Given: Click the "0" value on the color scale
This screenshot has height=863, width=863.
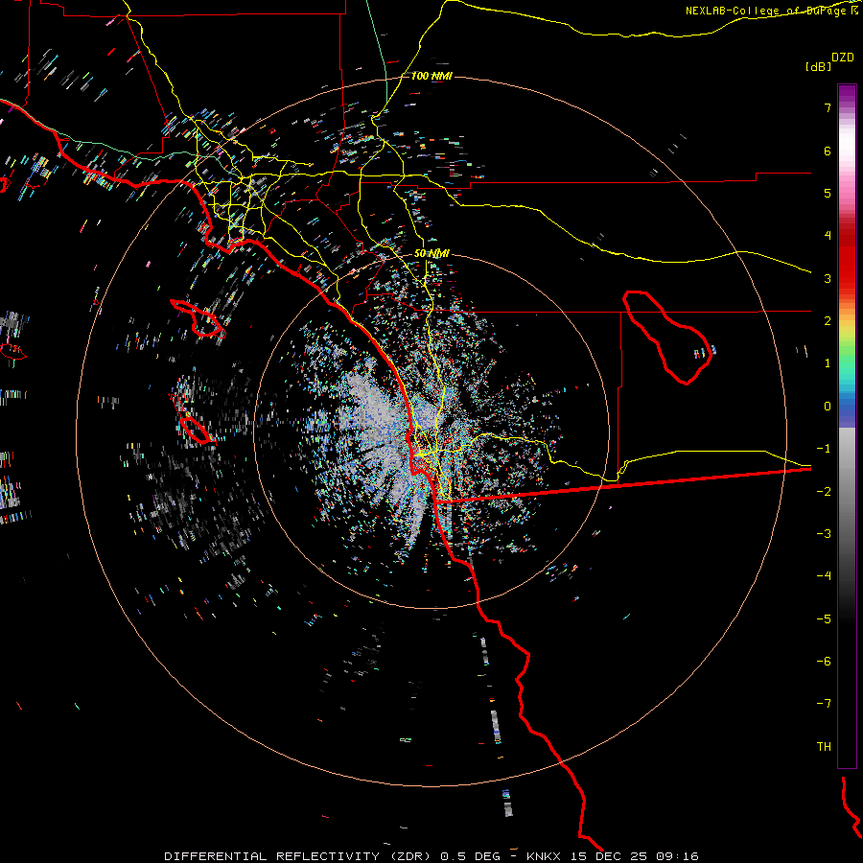Looking at the screenshot, I should click(828, 407).
